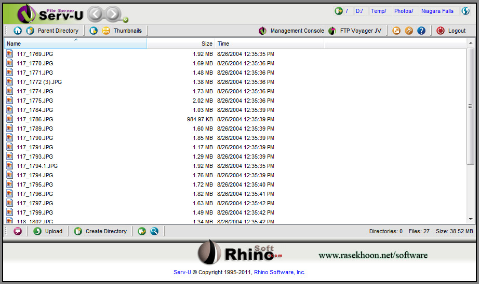479x284 pixels.
Task: Select file 117_1784.JPG
Action: point(35,110)
